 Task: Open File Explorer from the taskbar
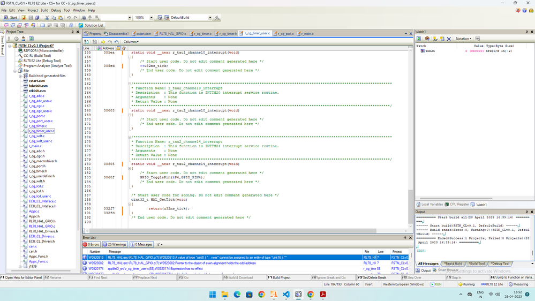point(224,294)
